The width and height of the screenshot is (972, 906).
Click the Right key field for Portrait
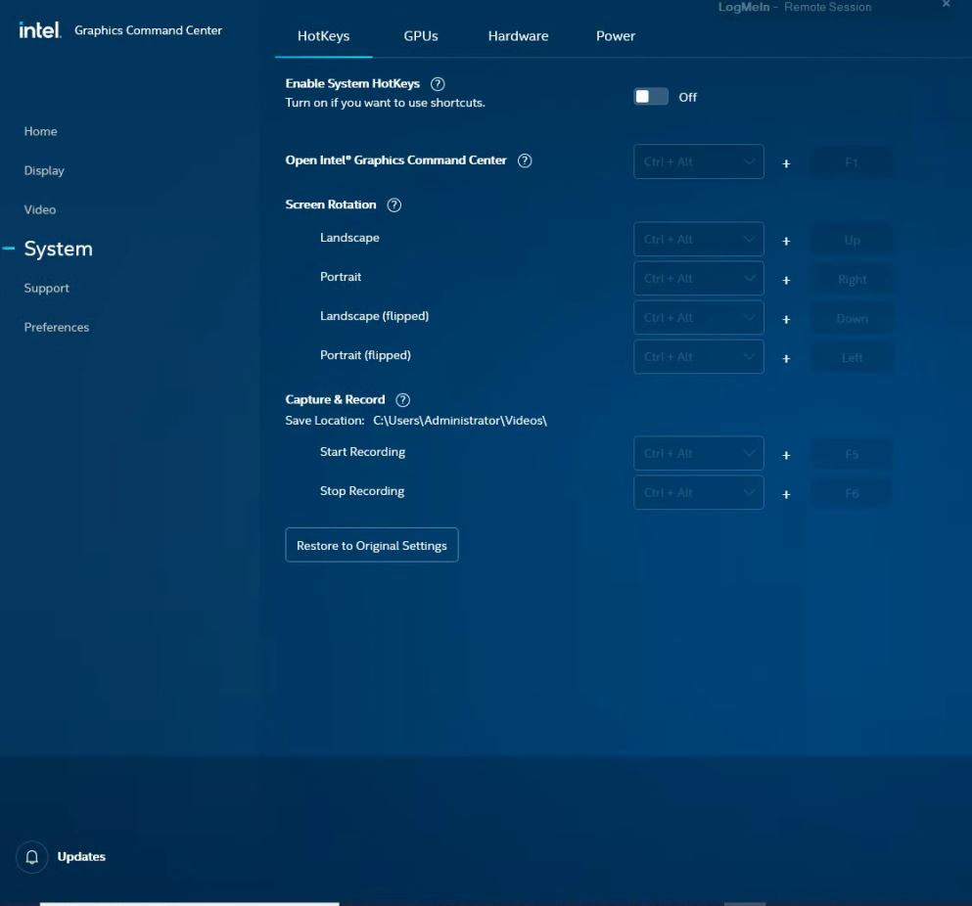852,280
